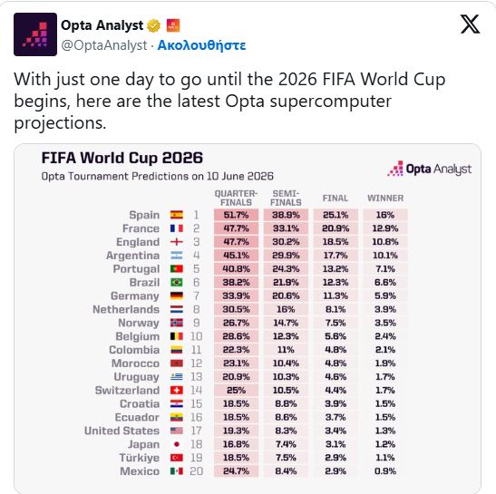The height and width of the screenshot is (494, 496).
Task: Click France's 47.7% quarter-finals cell
Action: (236, 228)
